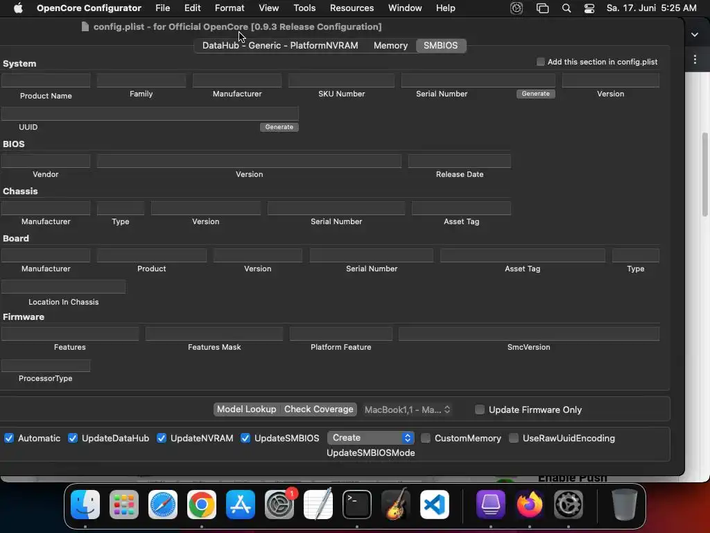Viewport: 710px width, 533px height.
Task: Open Visual Studio Code in dock
Action: coord(435,505)
